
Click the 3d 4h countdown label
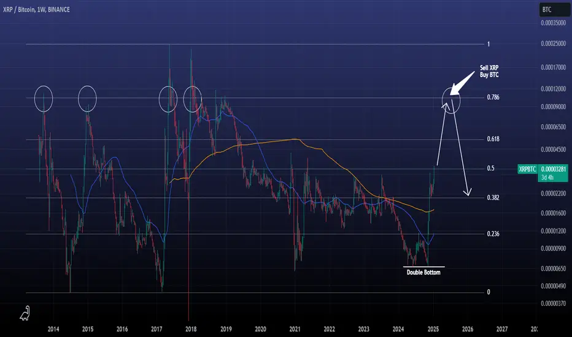coord(547,178)
